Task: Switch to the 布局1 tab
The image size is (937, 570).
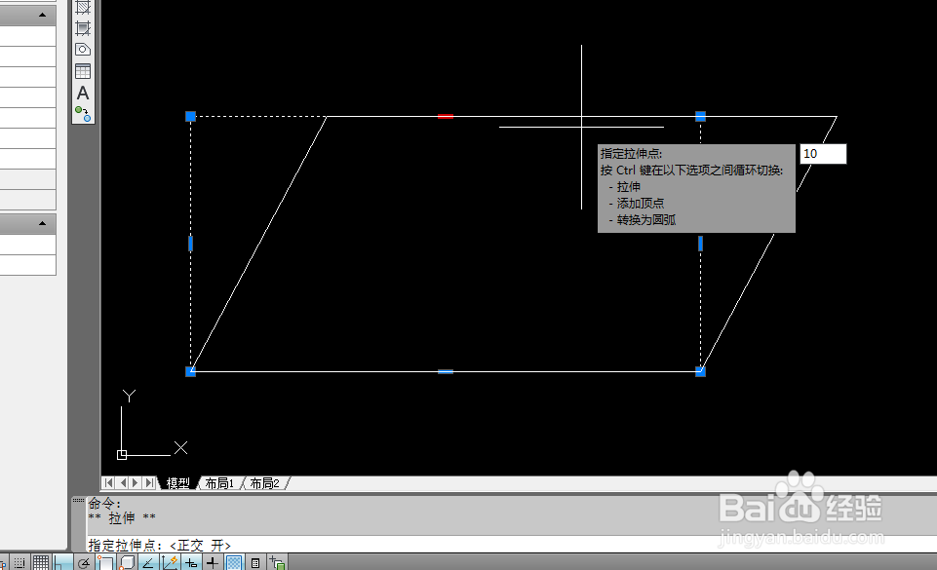Action: tap(219, 483)
